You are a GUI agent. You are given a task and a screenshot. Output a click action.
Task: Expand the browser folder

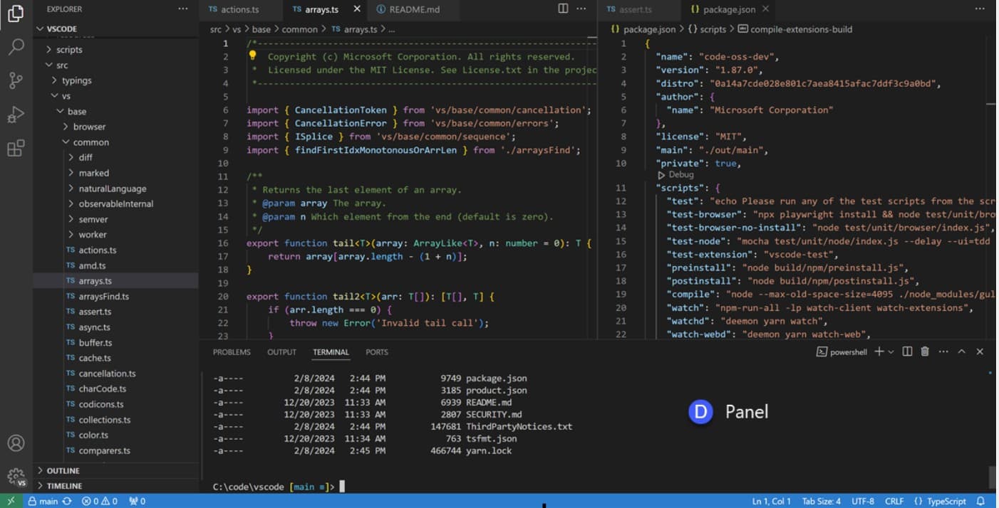click(89, 127)
